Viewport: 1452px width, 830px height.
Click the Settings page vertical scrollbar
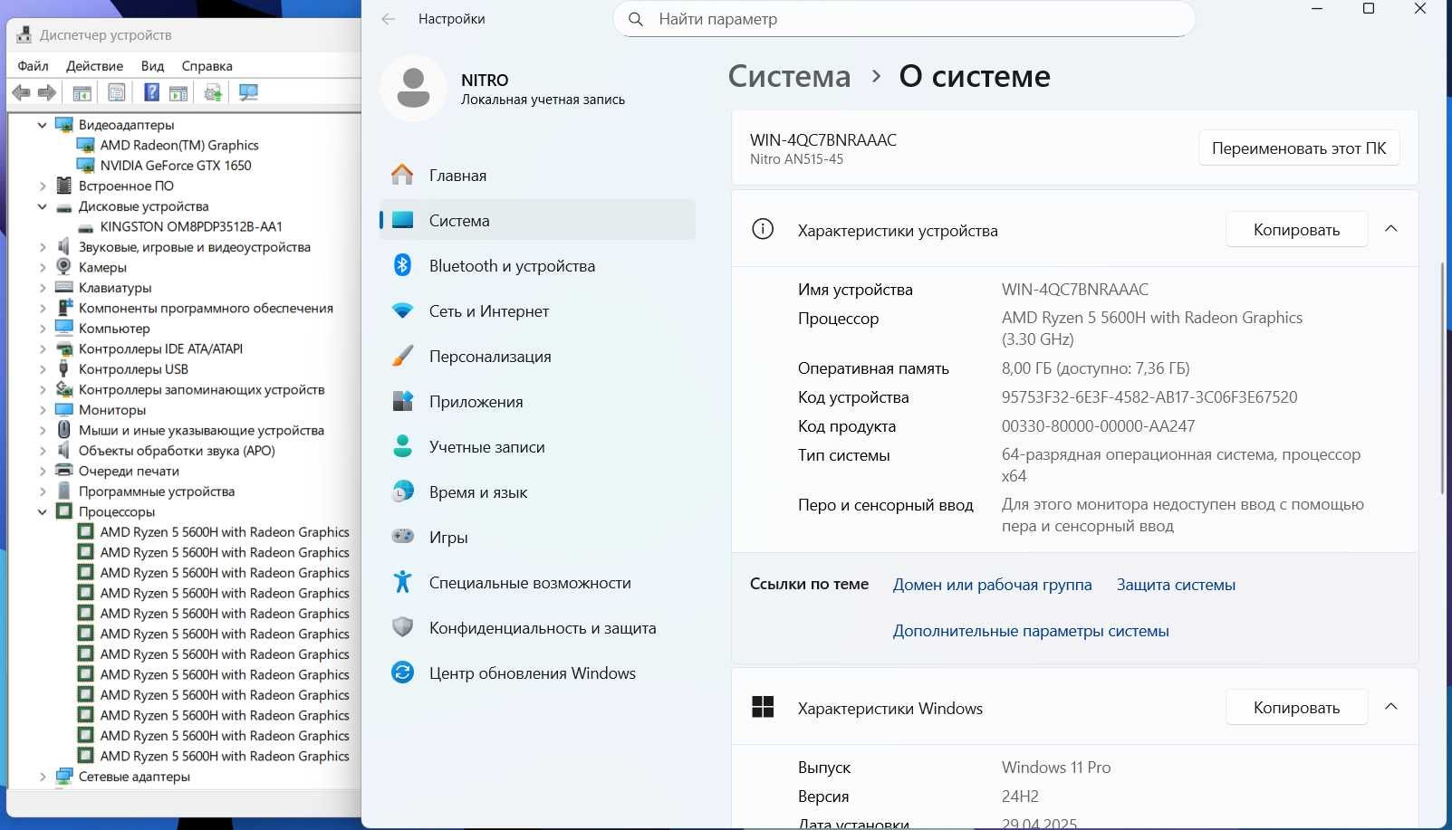(x=1442, y=378)
